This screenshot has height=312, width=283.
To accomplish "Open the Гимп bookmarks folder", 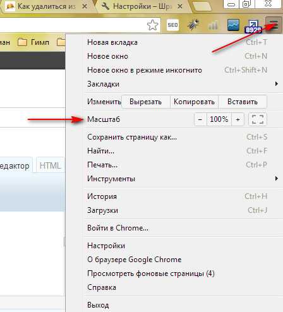I will click(33, 42).
